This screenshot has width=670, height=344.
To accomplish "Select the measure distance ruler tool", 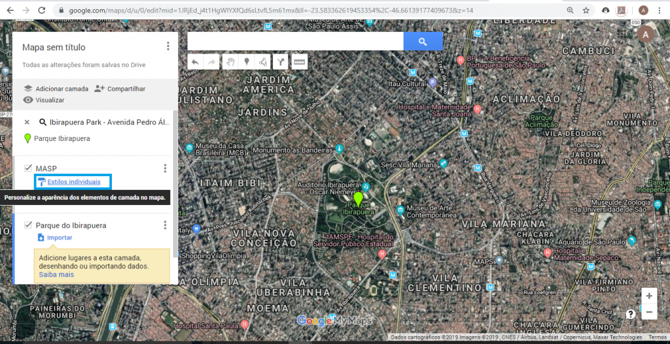I will pyautogui.click(x=300, y=62).
